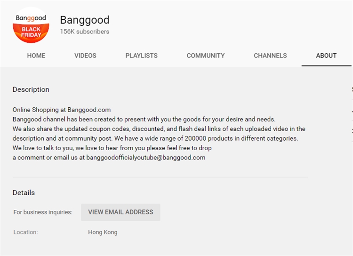The height and width of the screenshot is (256, 353).
Task: Click the Banggood channel name heading
Action: pos(85,20)
